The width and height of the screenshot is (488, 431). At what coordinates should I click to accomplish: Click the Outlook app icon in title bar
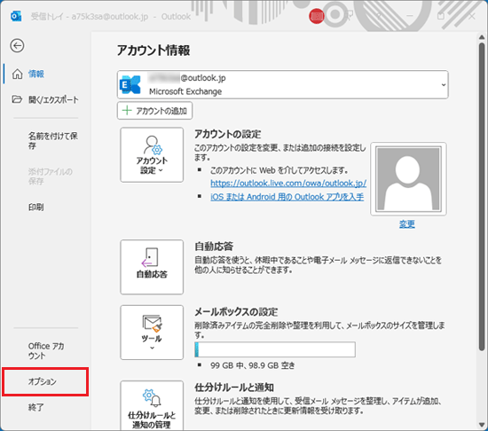pos(16,16)
